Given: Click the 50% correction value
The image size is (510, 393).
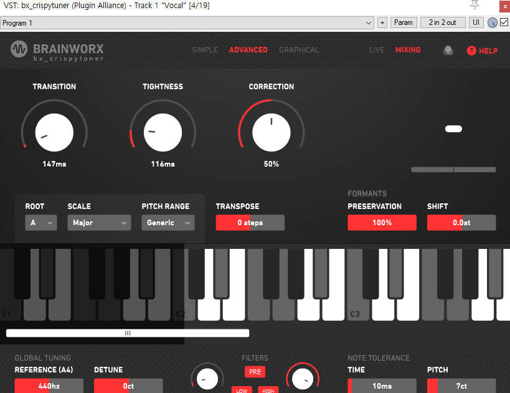Looking at the screenshot, I should (x=272, y=164).
